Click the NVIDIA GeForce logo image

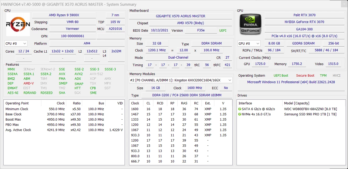250,25
